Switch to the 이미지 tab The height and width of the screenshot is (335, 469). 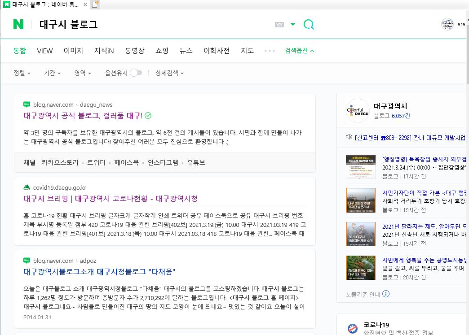(x=73, y=51)
